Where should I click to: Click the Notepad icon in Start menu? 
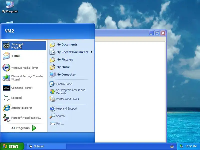pos(6,98)
